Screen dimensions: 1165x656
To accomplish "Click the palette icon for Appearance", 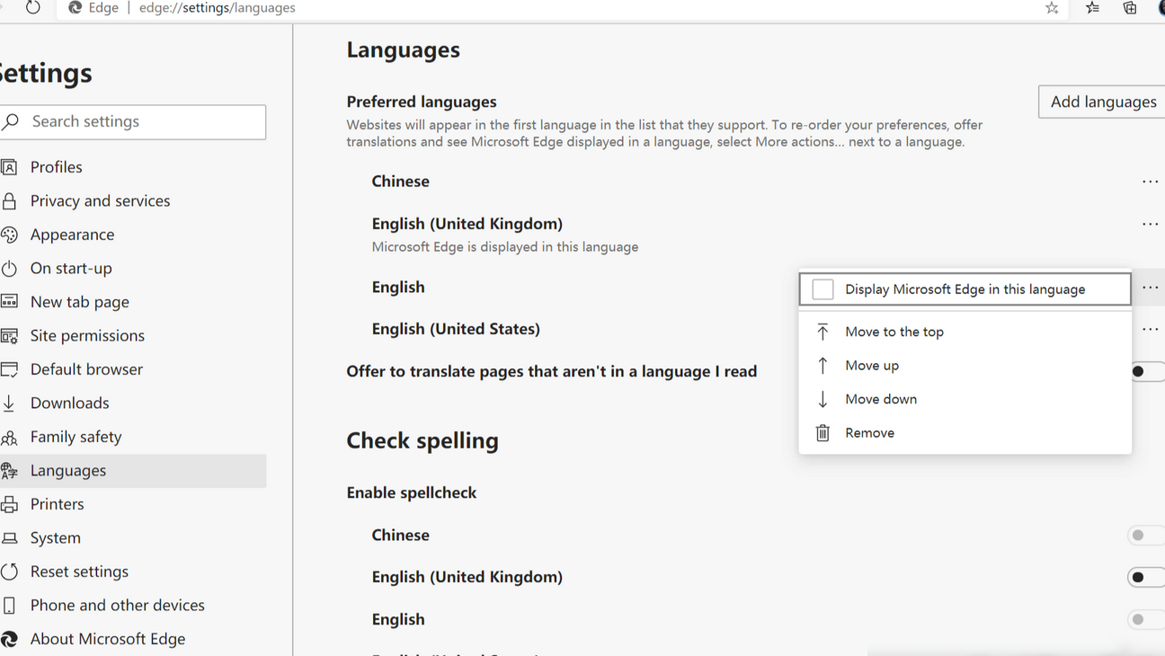I will click(9, 235).
